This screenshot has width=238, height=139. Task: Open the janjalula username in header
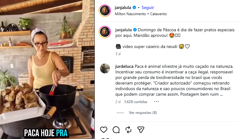tap(123, 7)
